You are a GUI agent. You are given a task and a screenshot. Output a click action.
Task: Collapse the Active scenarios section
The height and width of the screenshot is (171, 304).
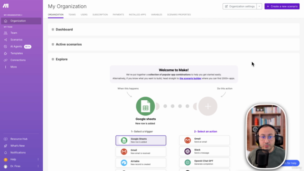click(53, 44)
